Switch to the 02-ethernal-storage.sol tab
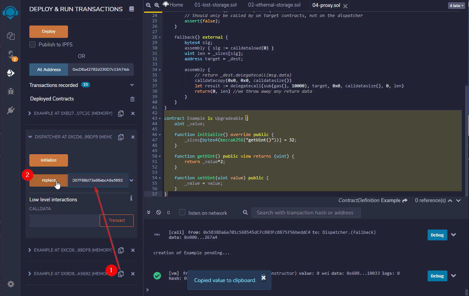This screenshot has height=296, width=469. coord(274,5)
